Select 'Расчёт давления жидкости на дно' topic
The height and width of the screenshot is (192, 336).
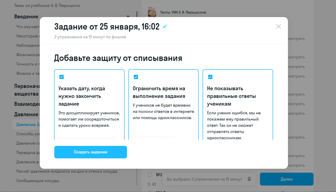click(x=67, y=171)
